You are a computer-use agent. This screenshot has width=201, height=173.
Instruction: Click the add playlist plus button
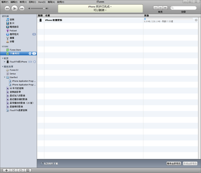pyautogui.click(x=6, y=170)
